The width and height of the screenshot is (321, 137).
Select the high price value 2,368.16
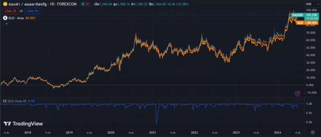[x=124, y=4]
